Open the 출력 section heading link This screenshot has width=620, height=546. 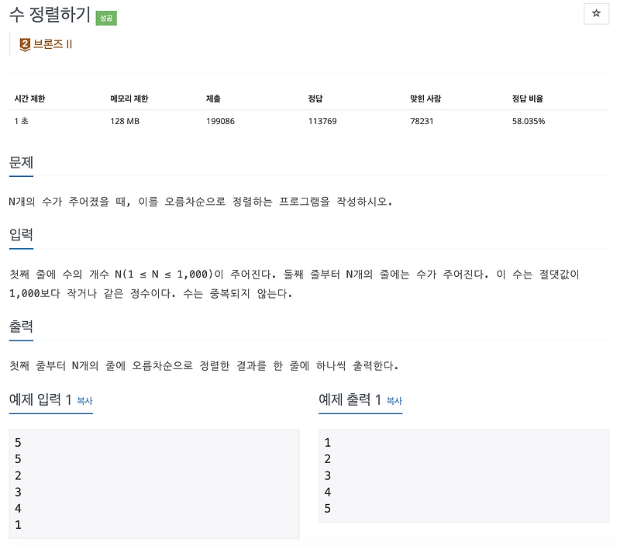(20, 326)
